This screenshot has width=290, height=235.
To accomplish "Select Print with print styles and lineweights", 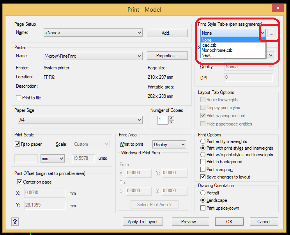I will tap(203, 148).
